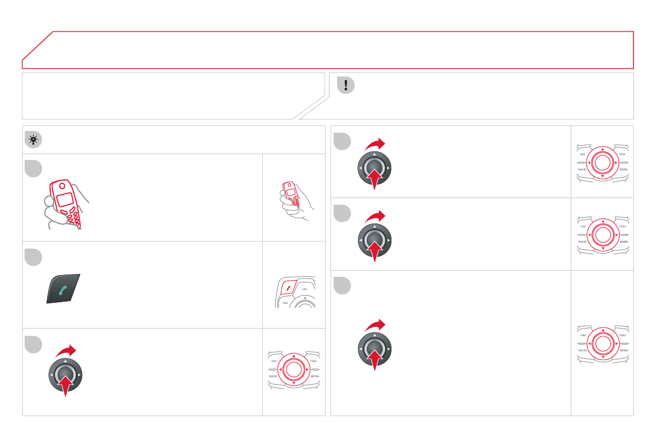Click TRAF label in the top-right control diagram
Image resolution: width=656 pixels, height=437 pixels.
[x=622, y=155]
